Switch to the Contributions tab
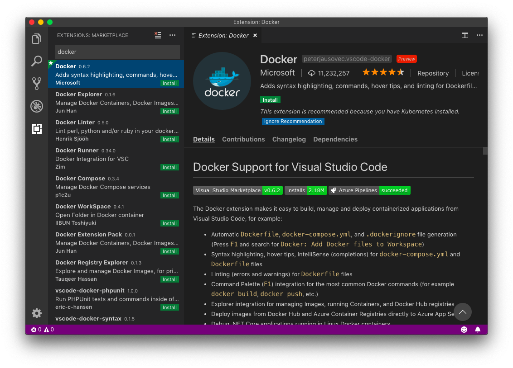 pos(243,139)
